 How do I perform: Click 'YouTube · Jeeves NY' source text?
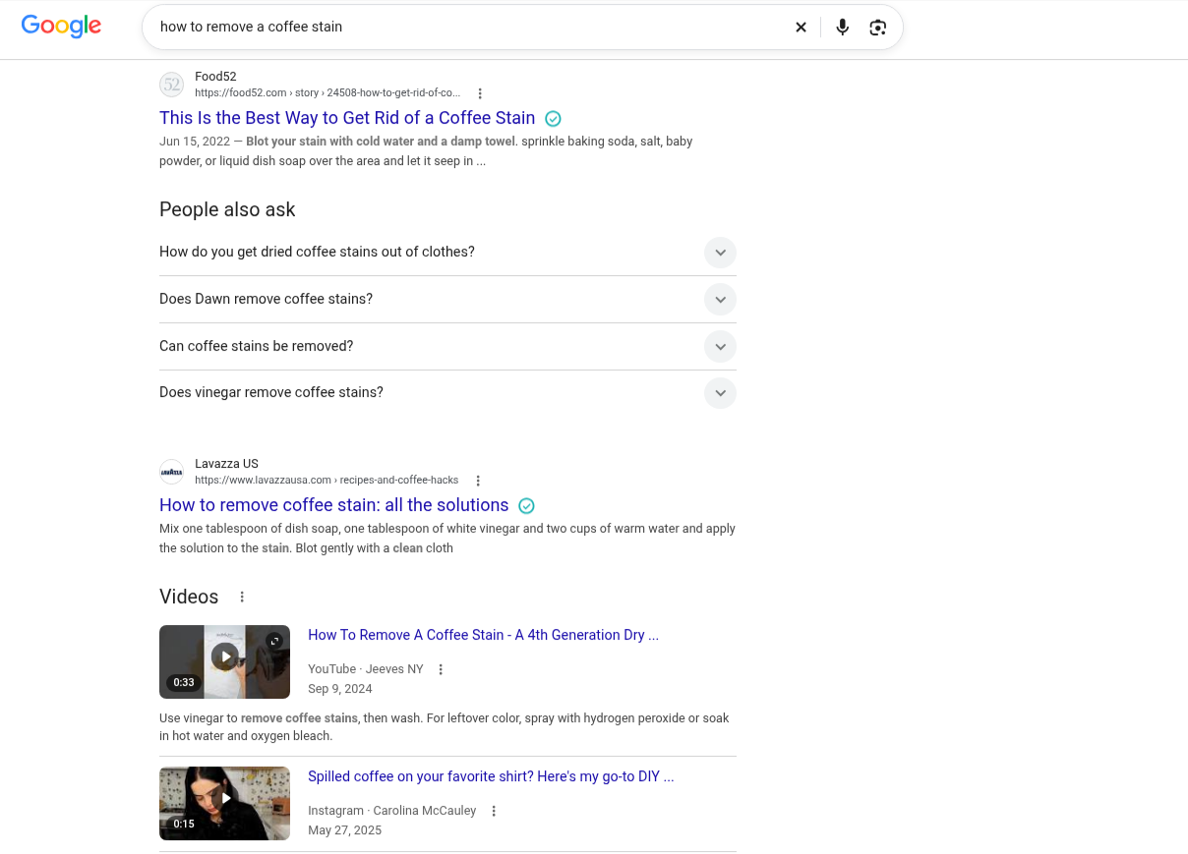coord(366,669)
